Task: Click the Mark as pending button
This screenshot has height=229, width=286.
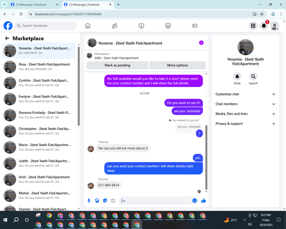Action: 117,65
